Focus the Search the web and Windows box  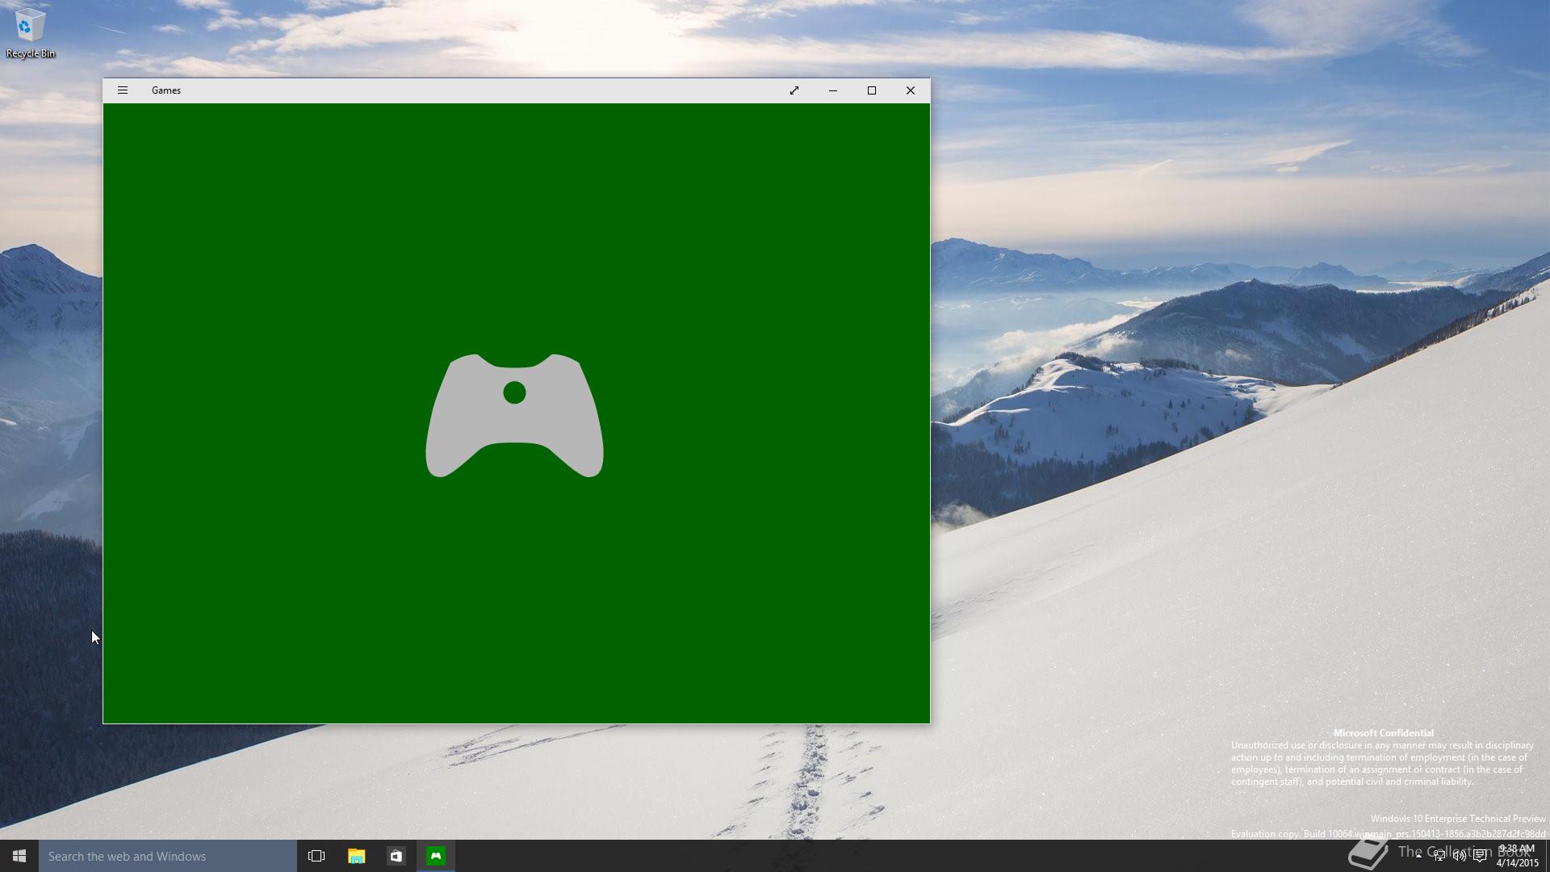[x=168, y=856]
